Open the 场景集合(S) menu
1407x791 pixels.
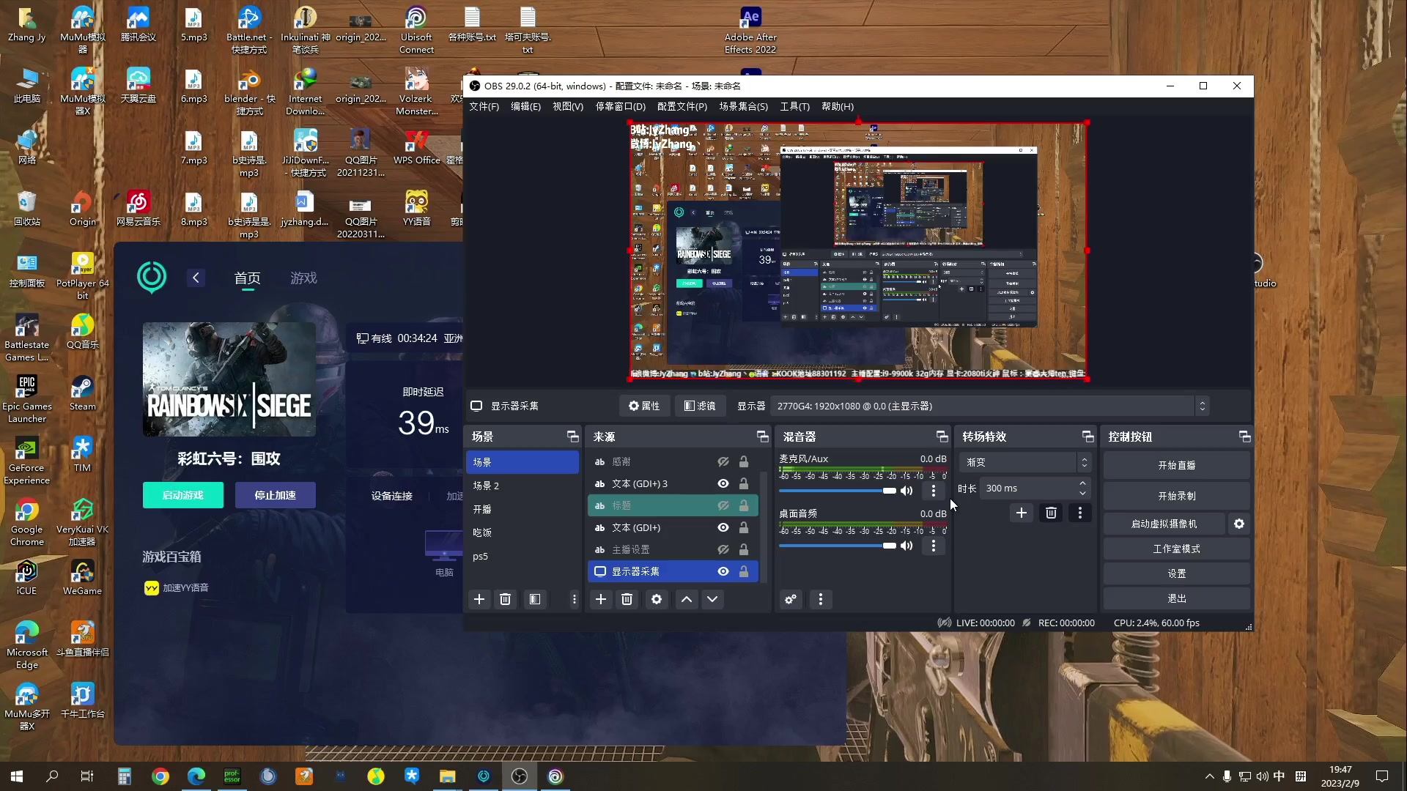[743, 106]
